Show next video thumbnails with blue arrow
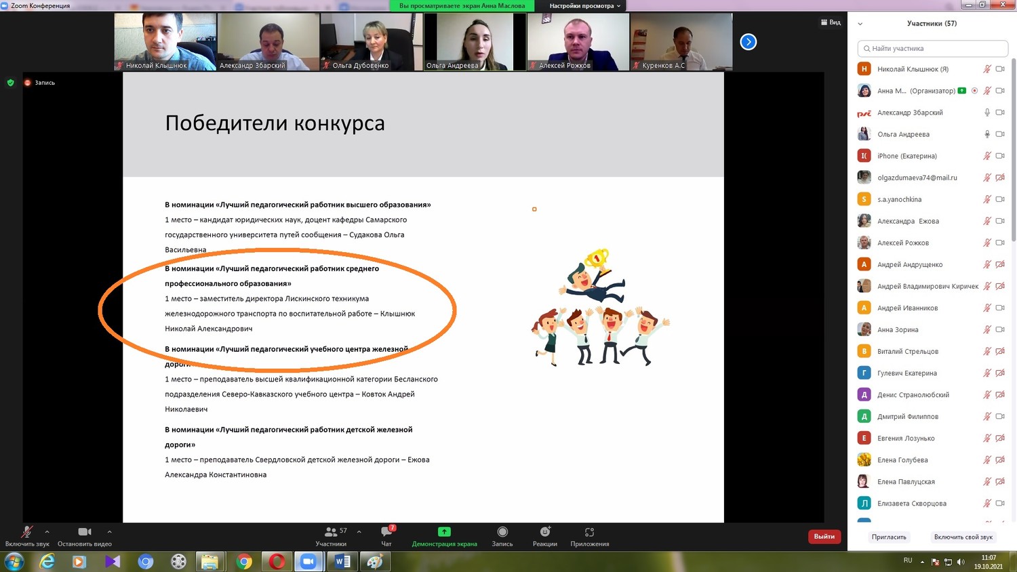 click(748, 42)
